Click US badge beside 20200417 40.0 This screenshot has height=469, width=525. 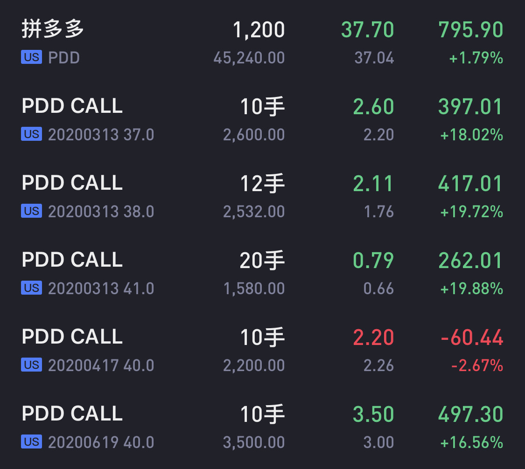click(31, 365)
